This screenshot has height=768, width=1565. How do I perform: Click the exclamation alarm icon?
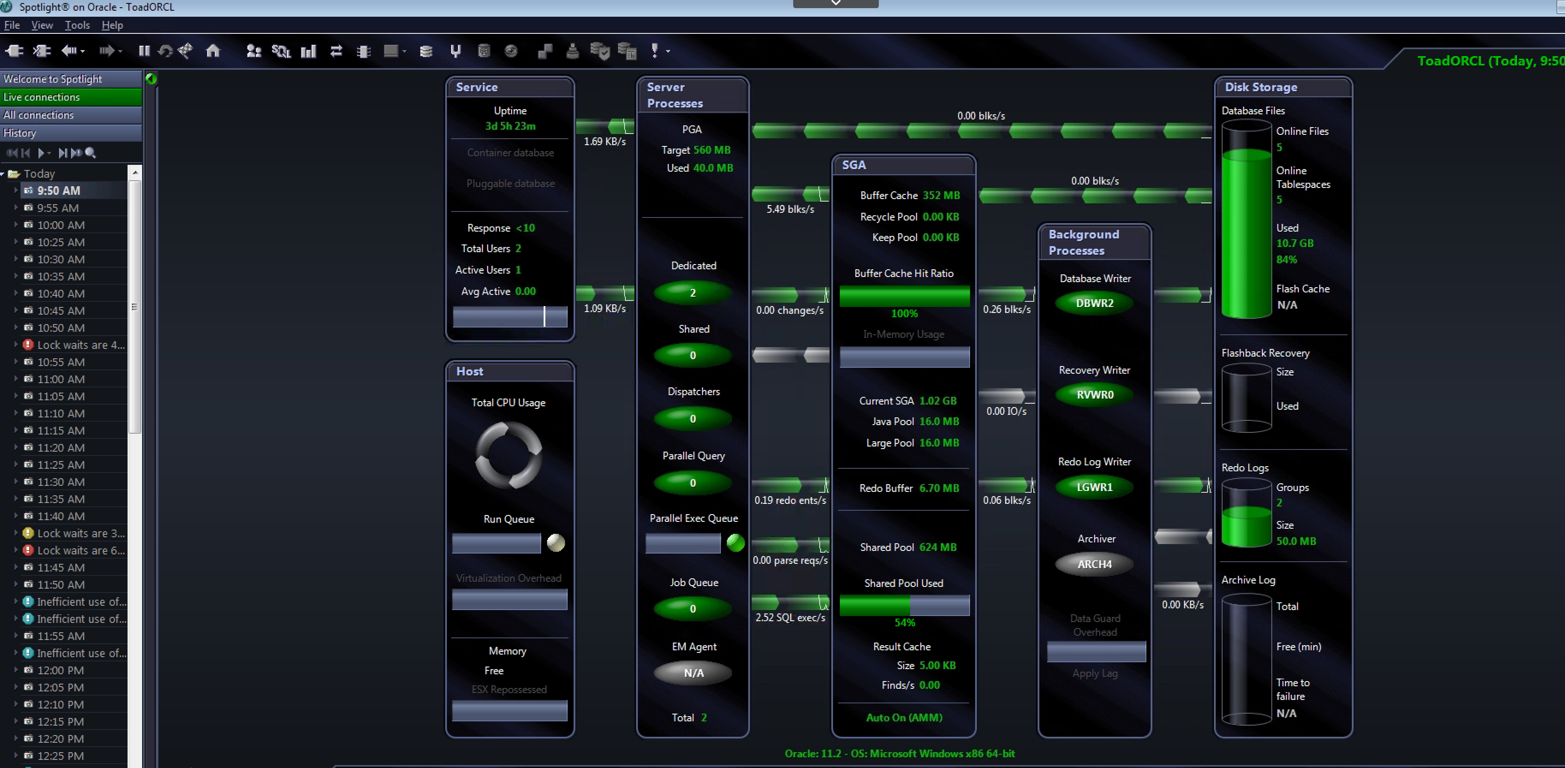click(655, 51)
